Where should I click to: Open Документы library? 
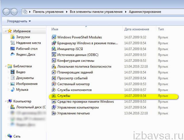[25, 78]
